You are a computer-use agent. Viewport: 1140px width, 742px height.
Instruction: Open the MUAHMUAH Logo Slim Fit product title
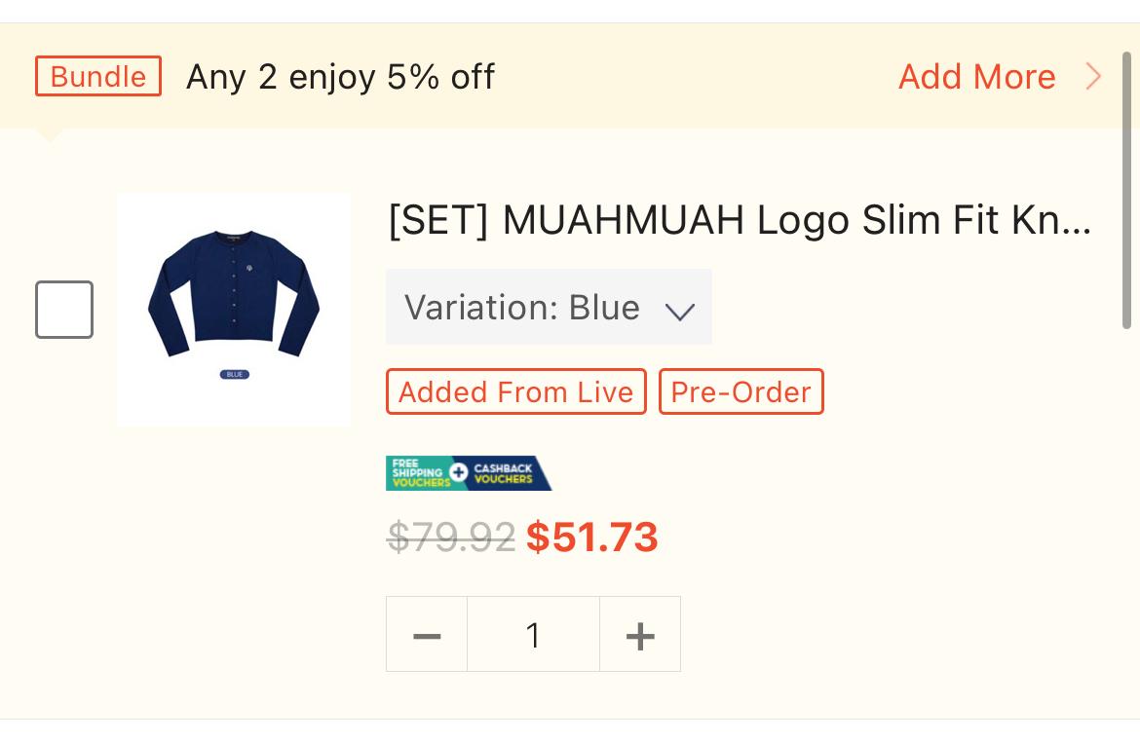pyautogui.click(x=740, y=221)
